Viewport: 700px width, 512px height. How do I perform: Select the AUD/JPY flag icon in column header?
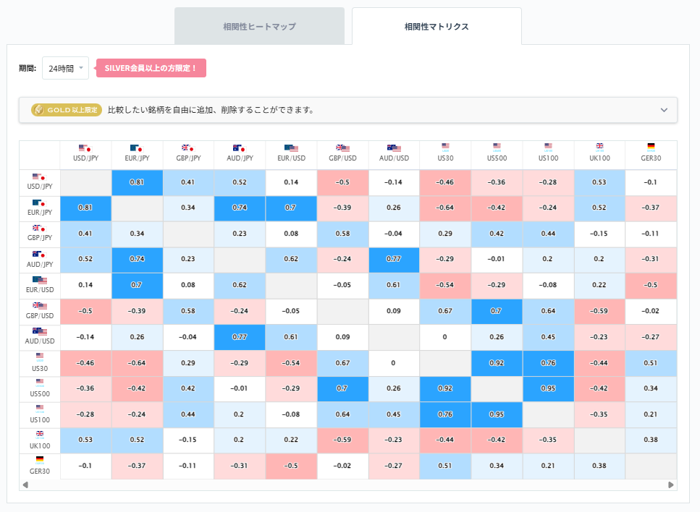pos(240,147)
